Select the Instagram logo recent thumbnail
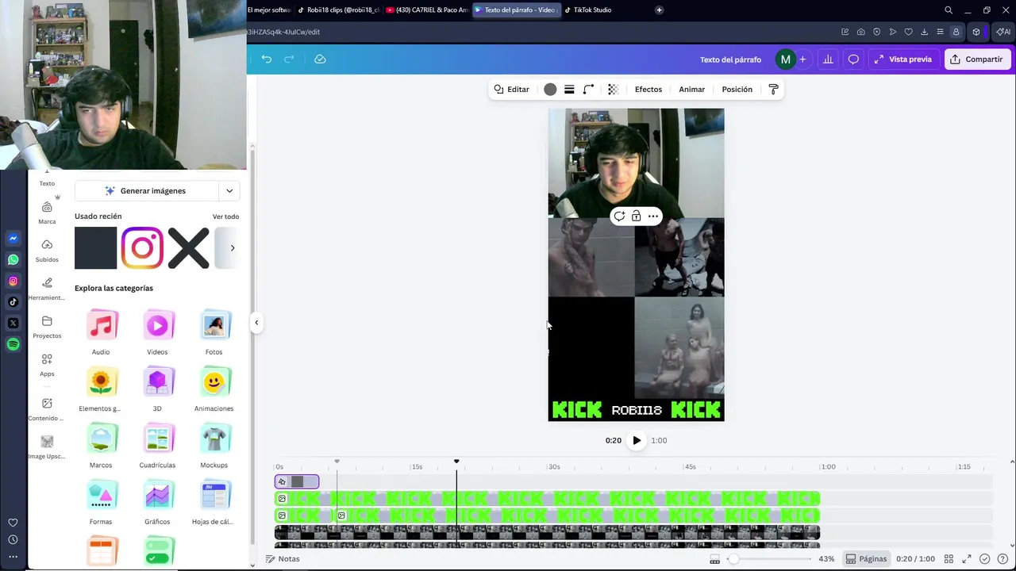Image resolution: width=1016 pixels, height=571 pixels. [142, 248]
